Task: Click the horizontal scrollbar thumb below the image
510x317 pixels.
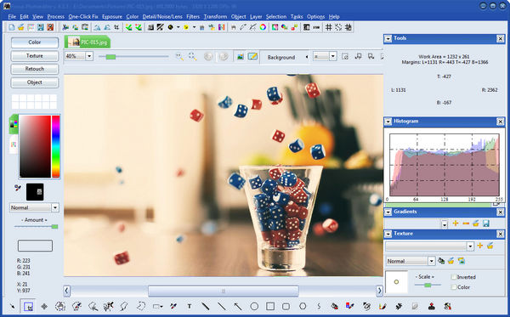Action: [x=224, y=291]
